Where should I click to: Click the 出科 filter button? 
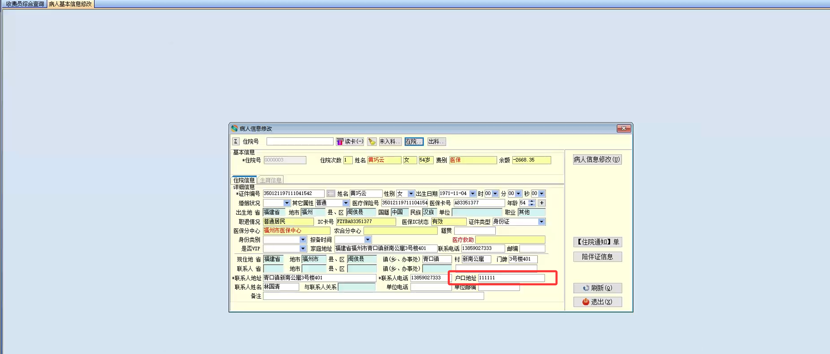click(436, 141)
